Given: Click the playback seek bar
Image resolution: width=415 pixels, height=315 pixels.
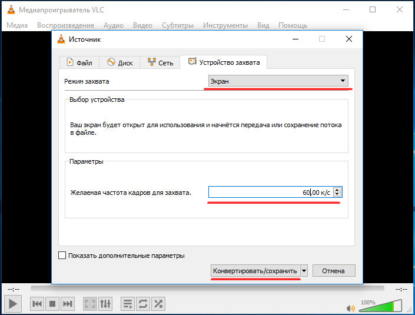Looking at the screenshot, I should tap(207, 288).
